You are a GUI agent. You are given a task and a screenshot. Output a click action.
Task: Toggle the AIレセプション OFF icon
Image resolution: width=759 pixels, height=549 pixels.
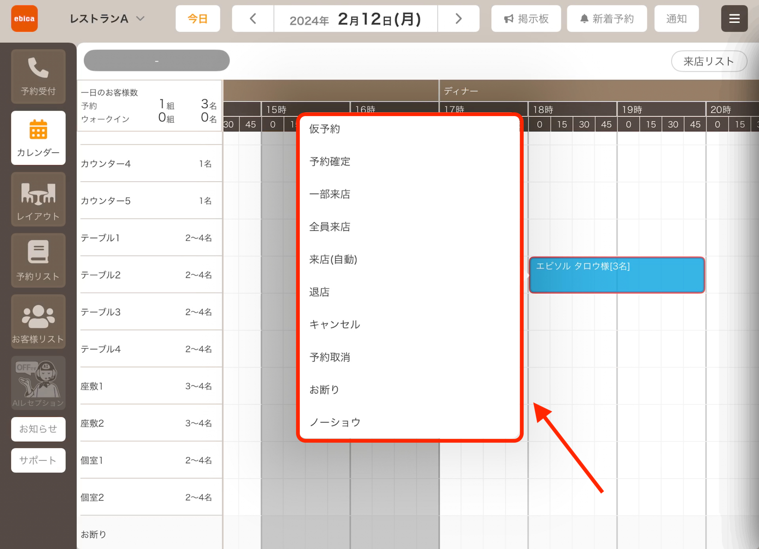tap(38, 383)
